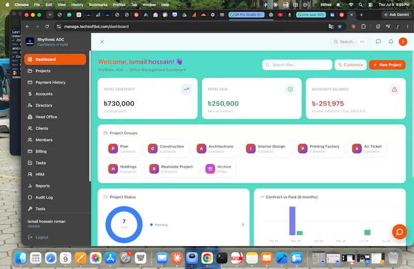Open the Bookmarks menu in menu bar
The width and height of the screenshot is (414, 269).
(98, 5)
